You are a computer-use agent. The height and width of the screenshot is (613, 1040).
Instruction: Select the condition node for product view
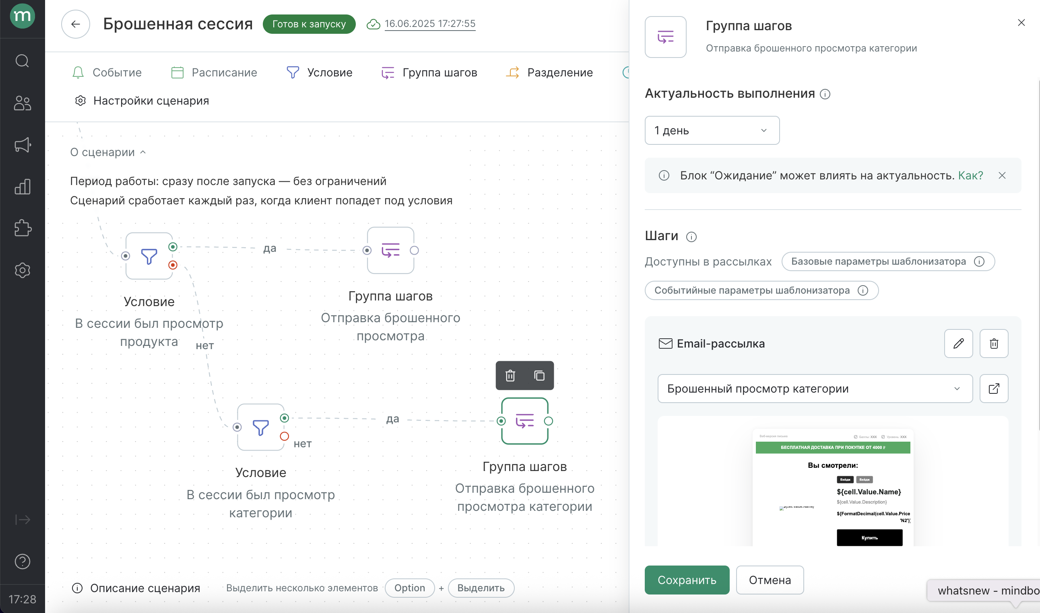pos(149,256)
